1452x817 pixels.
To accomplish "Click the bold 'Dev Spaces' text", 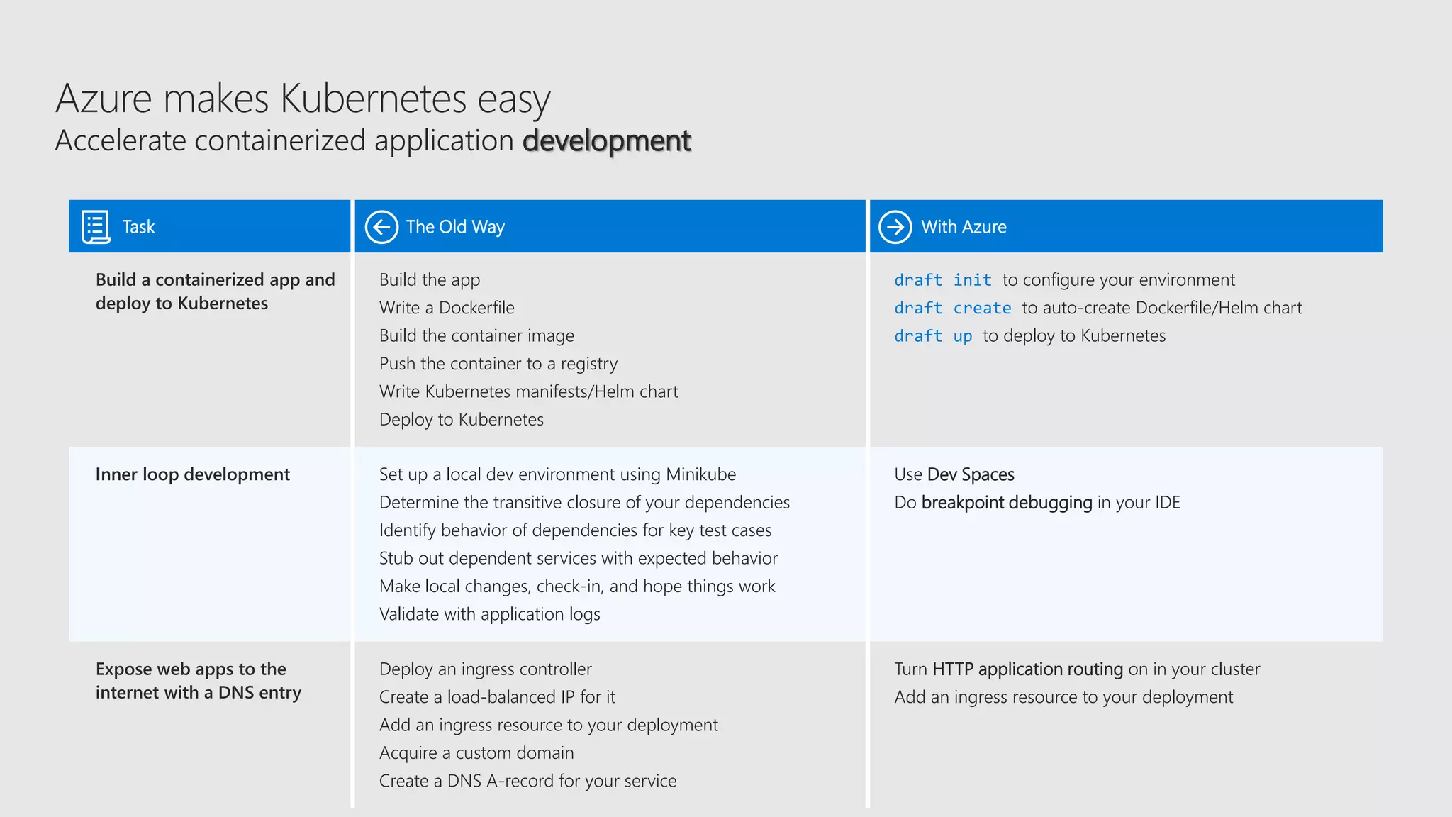I will click(970, 474).
